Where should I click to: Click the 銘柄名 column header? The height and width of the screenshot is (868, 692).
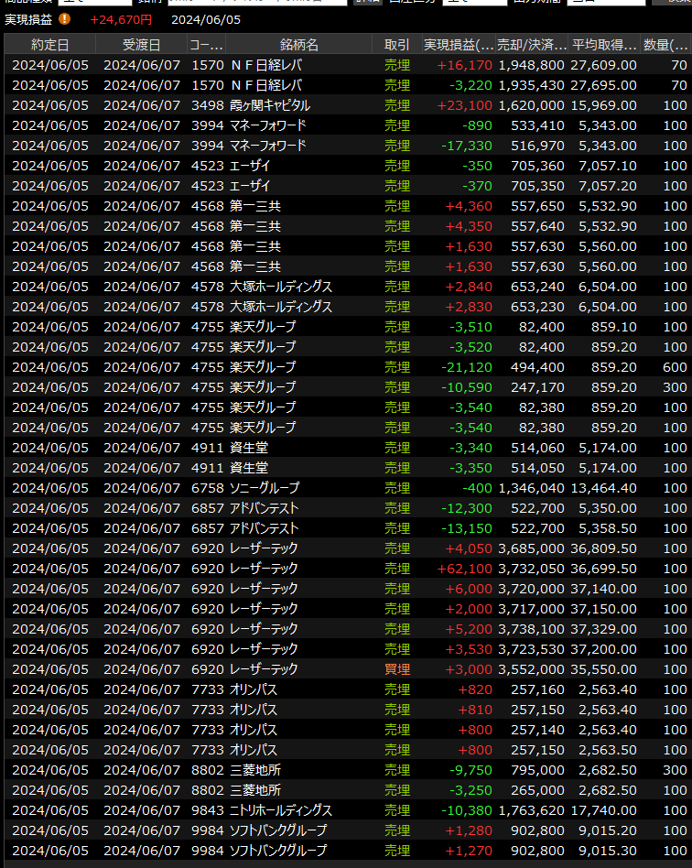click(x=299, y=45)
